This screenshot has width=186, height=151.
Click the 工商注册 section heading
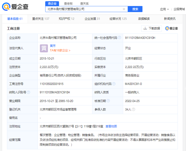13,28
